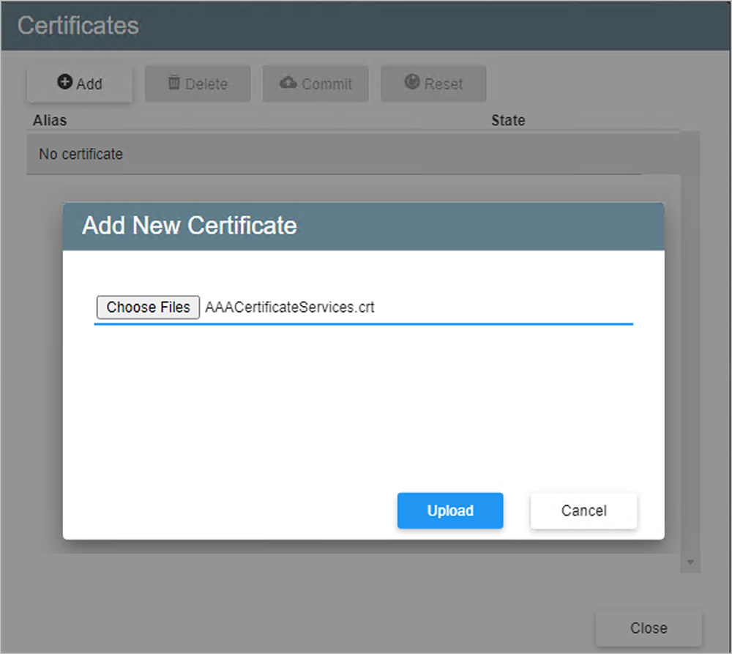The width and height of the screenshot is (732, 654).
Task: Click the trash can icon beside Delete
Action: coord(174,83)
